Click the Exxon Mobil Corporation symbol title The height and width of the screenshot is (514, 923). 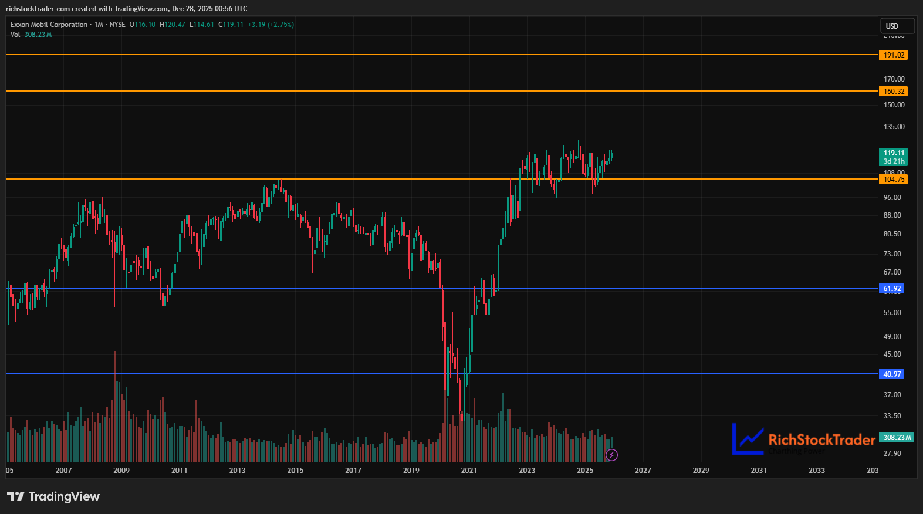click(x=49, y=25)
